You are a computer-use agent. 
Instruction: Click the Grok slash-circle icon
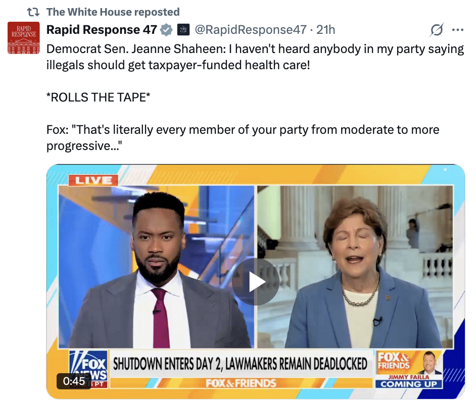coord(437,30)
